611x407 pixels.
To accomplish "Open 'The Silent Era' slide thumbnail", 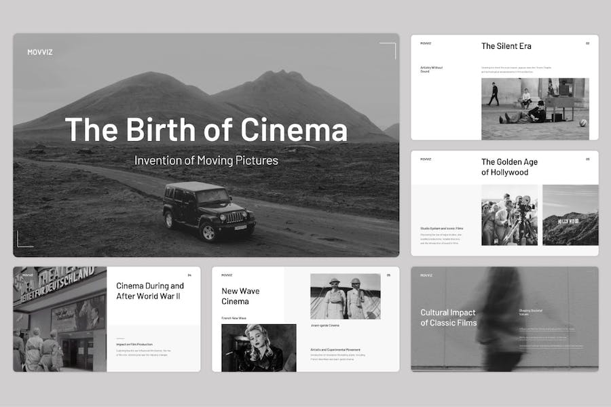I will (504, 88).
